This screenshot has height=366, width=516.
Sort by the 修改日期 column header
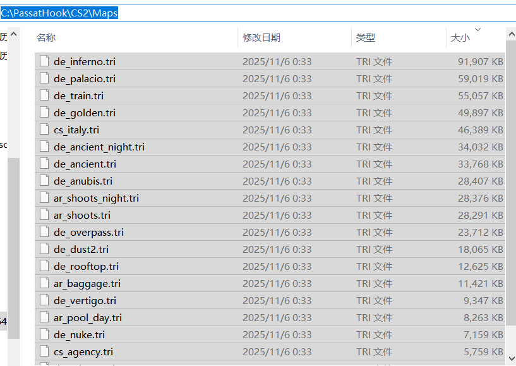(261, 38)
